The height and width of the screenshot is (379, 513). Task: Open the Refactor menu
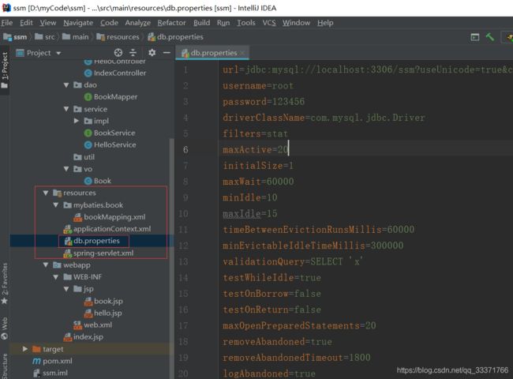point(171,23)
